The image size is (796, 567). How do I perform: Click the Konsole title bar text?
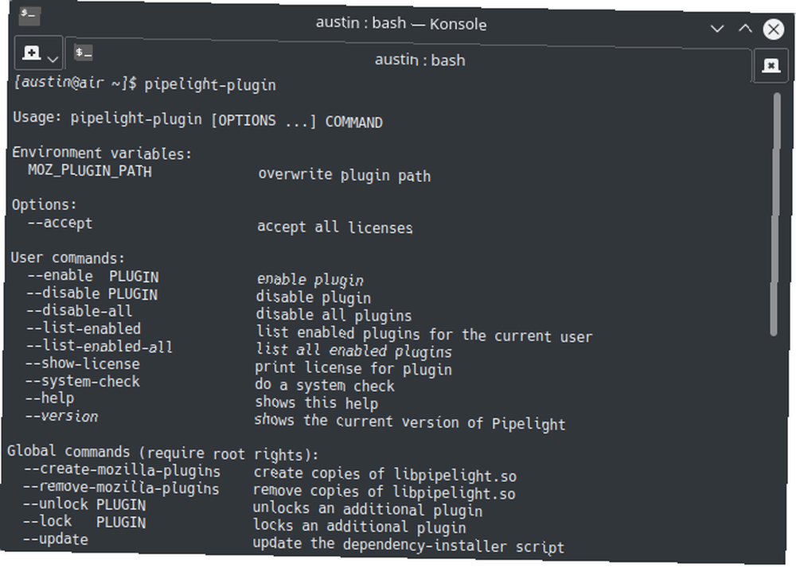[x=401, y=23]
